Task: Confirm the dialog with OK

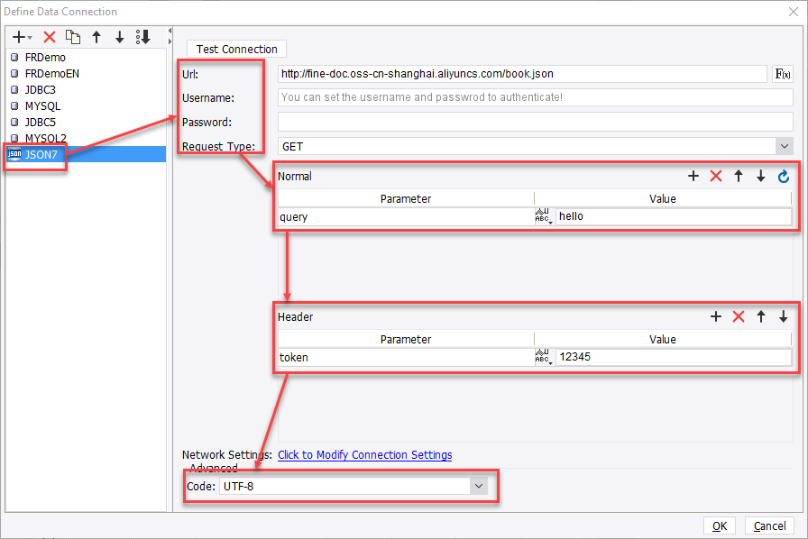Action: pyautogui.click(x=719, y=525)
